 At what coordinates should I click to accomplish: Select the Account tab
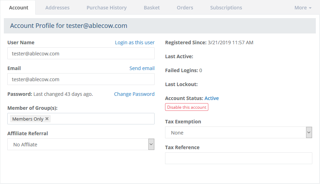tap(18, 8)
